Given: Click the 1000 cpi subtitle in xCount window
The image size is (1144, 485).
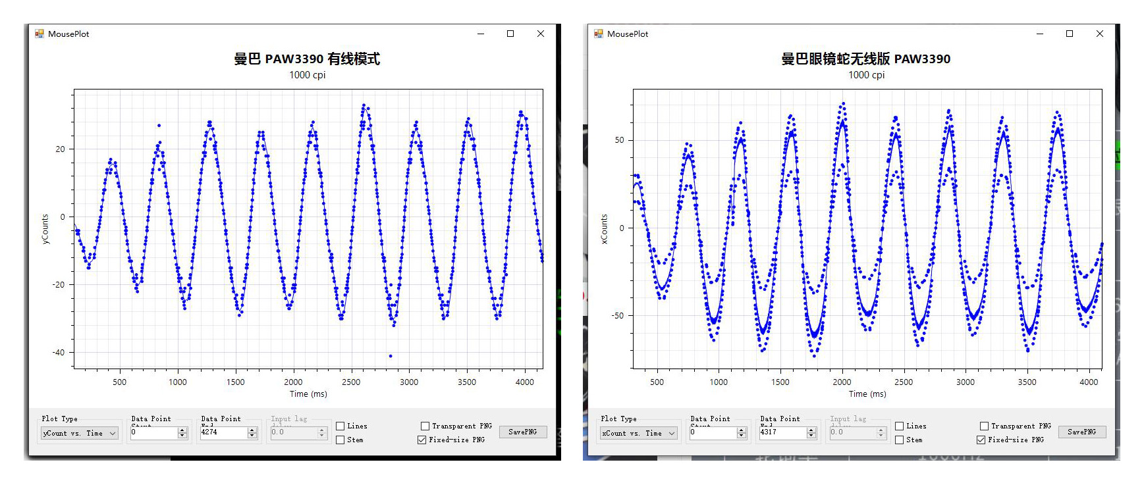Looking at the screenshot, I should [x=867, y=75].
